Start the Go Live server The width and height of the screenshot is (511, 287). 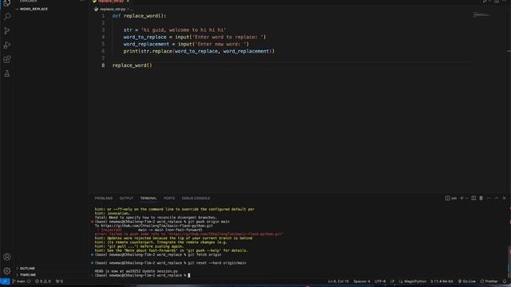(466, 281)
